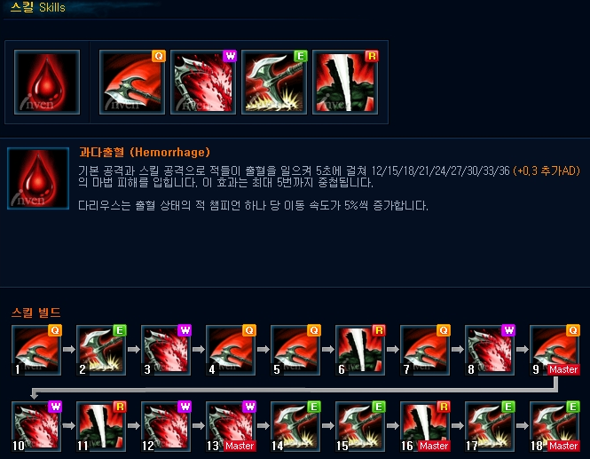Click step 18 E icon marked Master
The width and height of the screenshot is (590, 459).
click(555, 426)
